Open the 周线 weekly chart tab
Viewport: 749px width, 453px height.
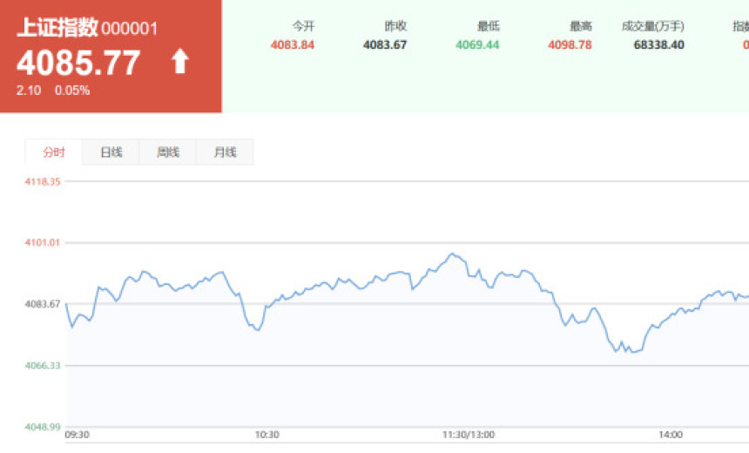[x=168, y=152]
